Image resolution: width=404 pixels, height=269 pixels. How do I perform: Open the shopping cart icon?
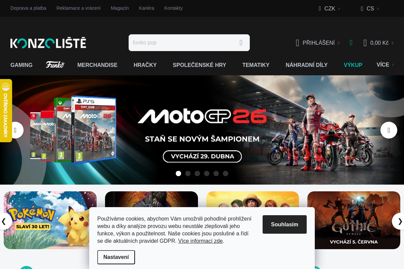click(365, 43)
